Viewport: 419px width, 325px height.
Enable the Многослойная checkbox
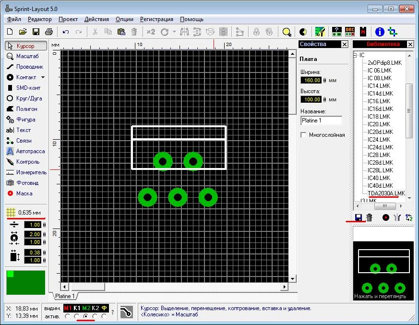click(x=303, y=135)
